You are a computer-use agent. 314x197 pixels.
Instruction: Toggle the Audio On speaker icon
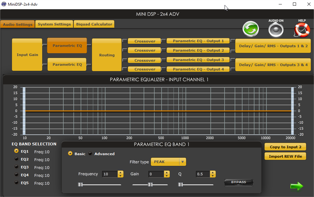pyautogui.click(x=276, y=30)
